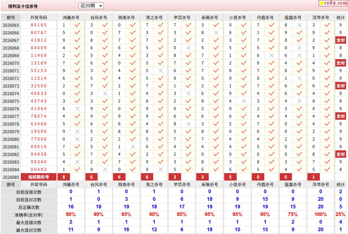Click the gray X for 丹霞杀号 in row 2026069
The width and height of the screenshot is (348, 234).
tap(272, 55)
